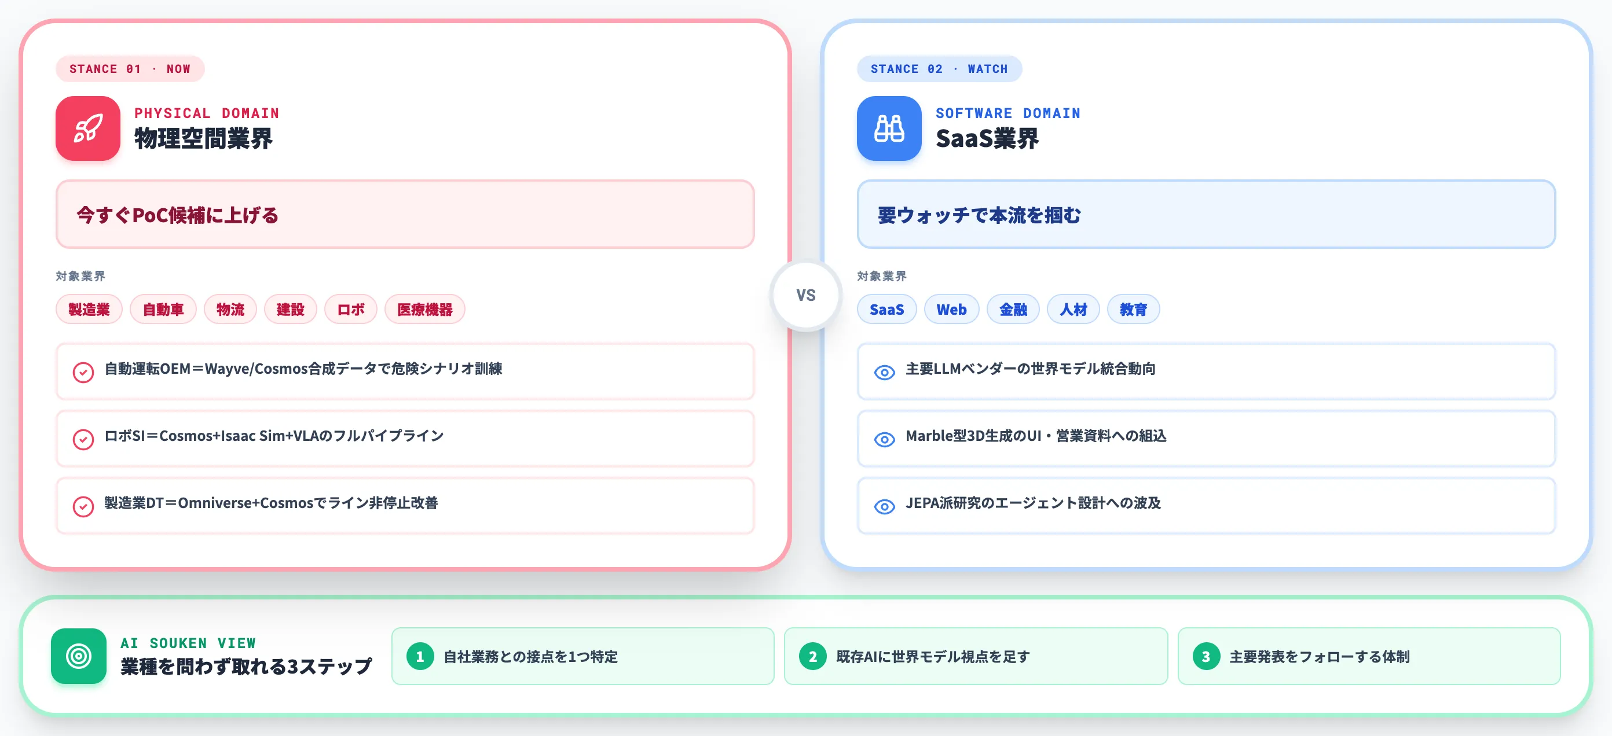Image resolution: width=1612 pixels, height=736 pixels.
Task: Click Marble型3D生成のUI・営業資料への組込 text
Action: pos(1036,436)
